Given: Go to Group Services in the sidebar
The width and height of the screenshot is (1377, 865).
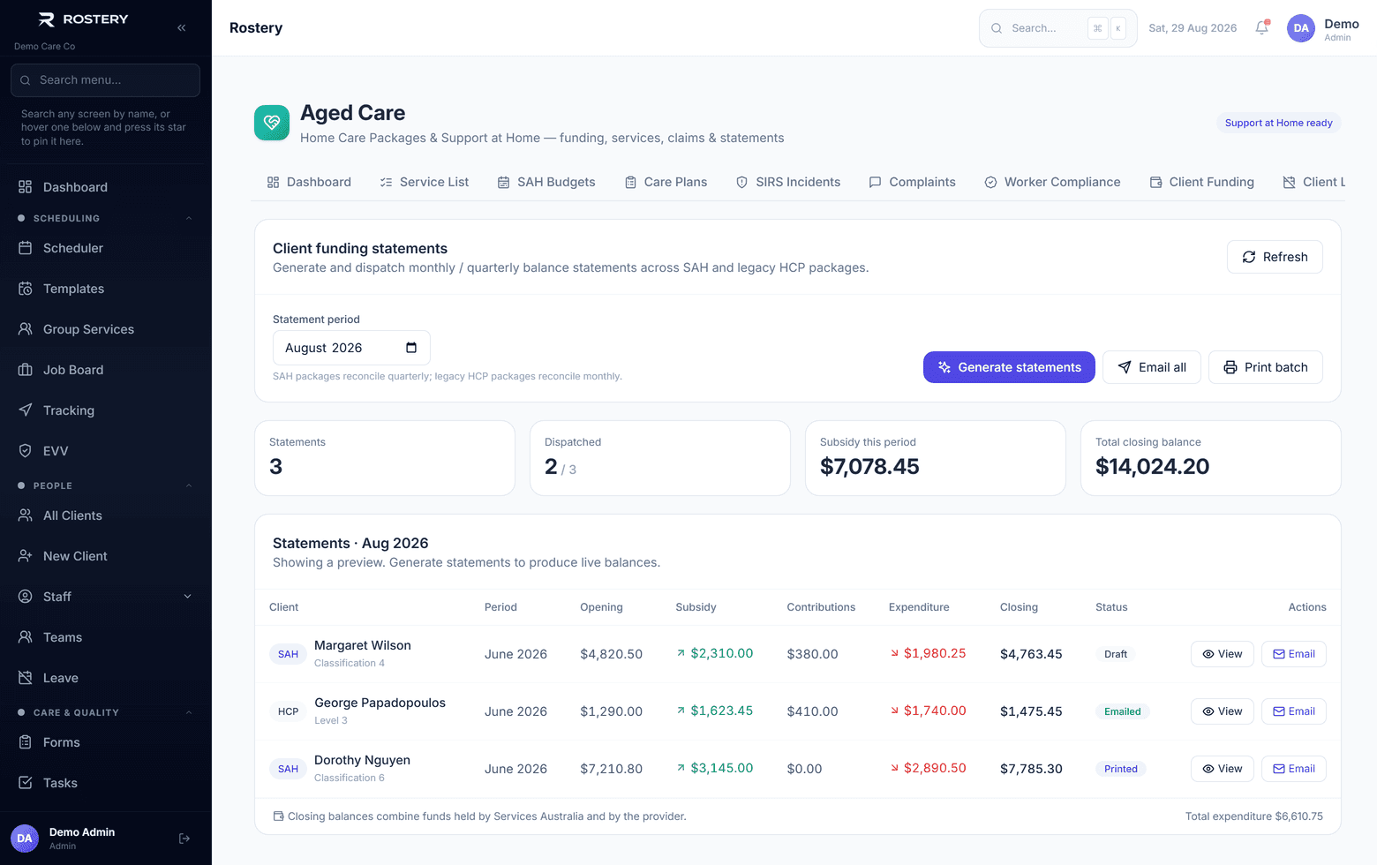Looking at the screenshot, I should point(106,329).
